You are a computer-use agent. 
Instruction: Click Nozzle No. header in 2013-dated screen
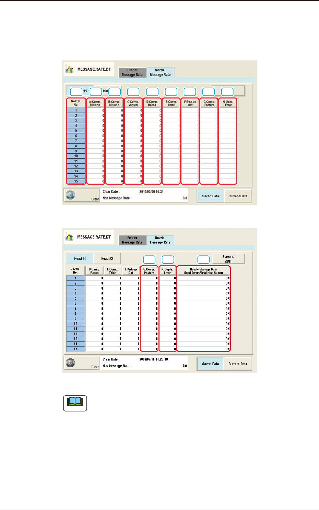pos(76,103)
